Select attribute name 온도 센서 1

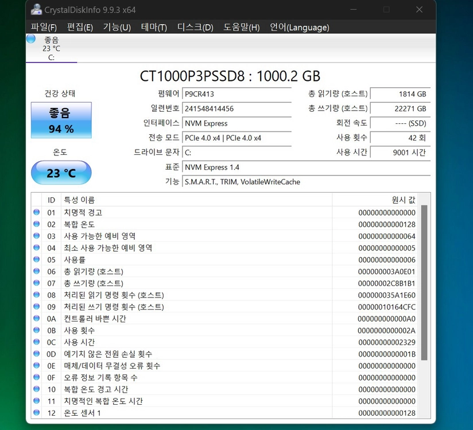point(82,413)
